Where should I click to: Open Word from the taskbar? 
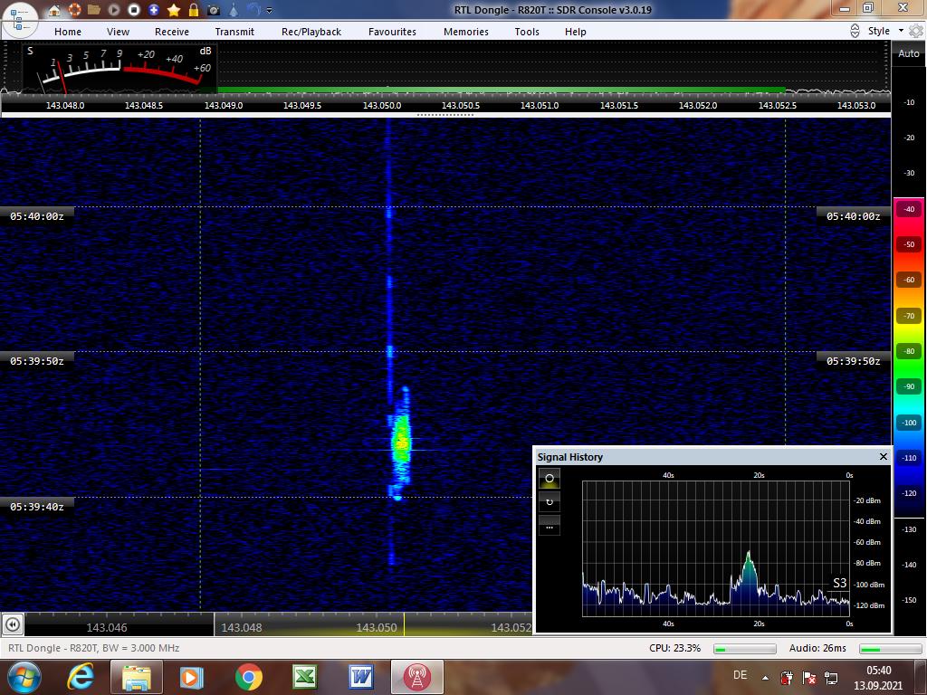pos(360,677)
